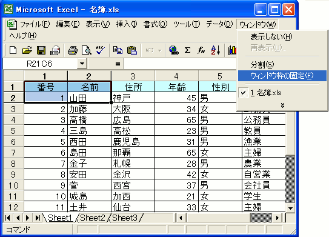This screenshot has width=329, height=237.
Task: Select row header 10
Action: click(x=13, y=185)
